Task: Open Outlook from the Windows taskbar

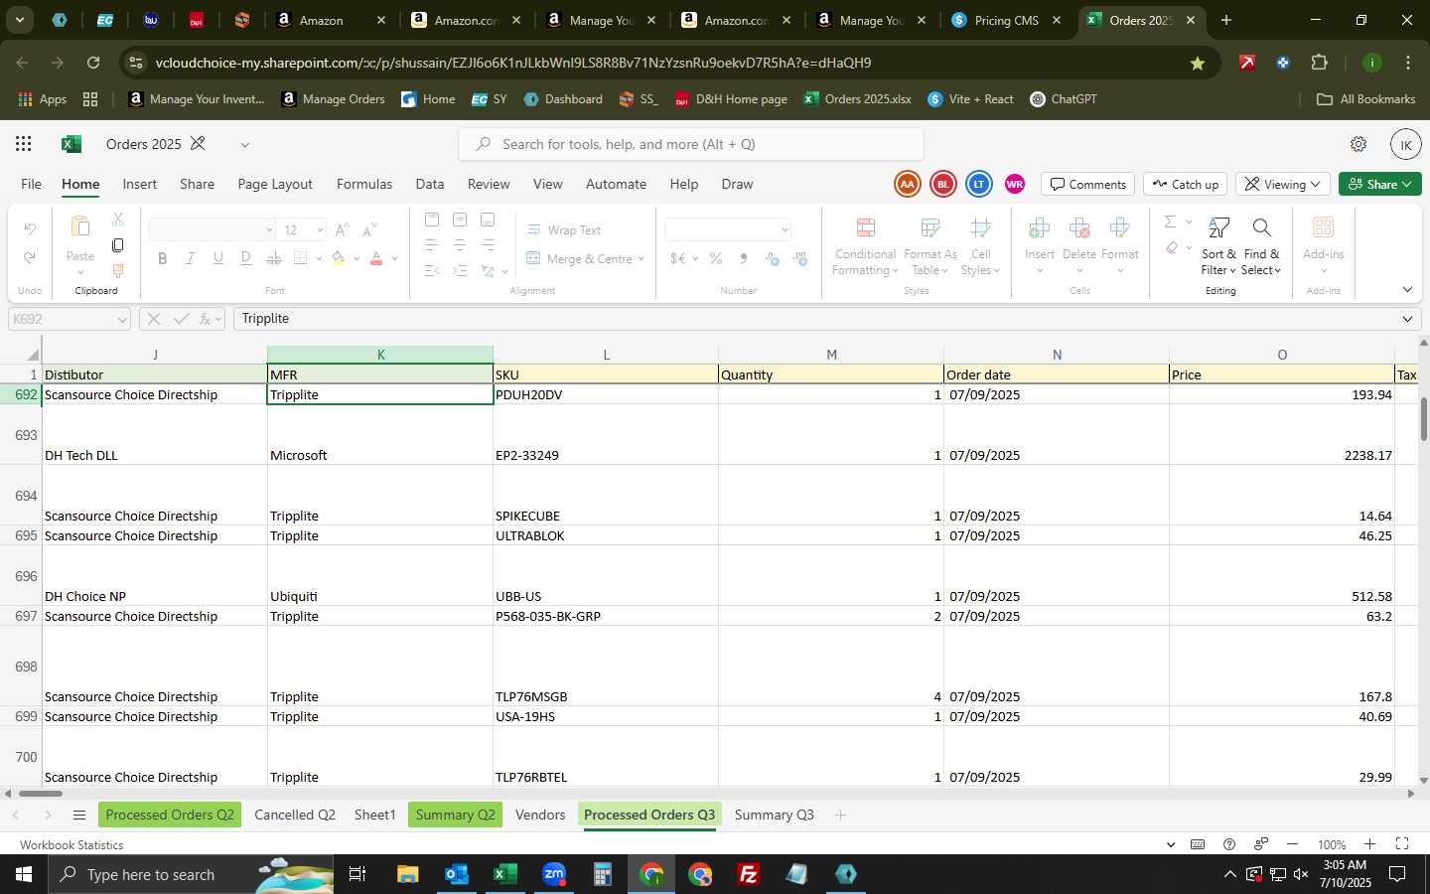Action: point(456,874)
